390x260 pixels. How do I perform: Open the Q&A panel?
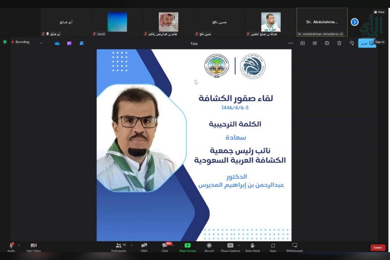pos(144,246)
